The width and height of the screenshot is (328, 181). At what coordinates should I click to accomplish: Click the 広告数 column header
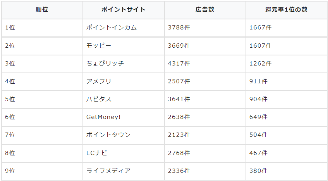pyautogui.click(x=205, y=10)
